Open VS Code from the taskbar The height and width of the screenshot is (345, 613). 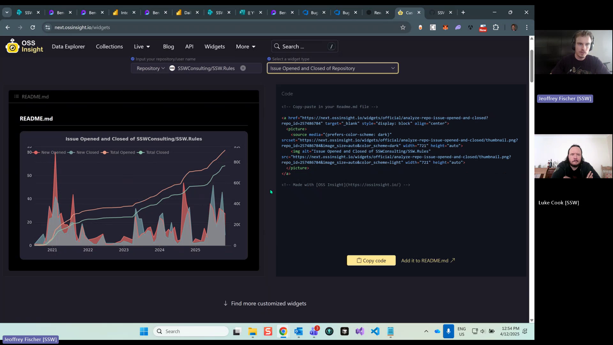(375, 331)
